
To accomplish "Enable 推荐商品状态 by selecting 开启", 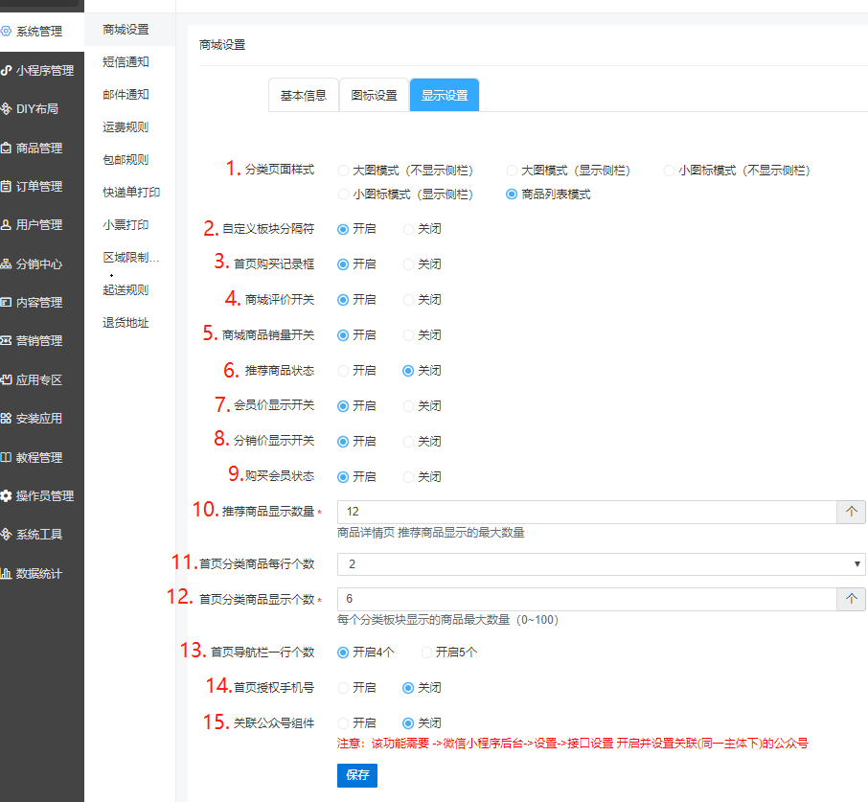I will pyautogui.click(x=343, y=371).
